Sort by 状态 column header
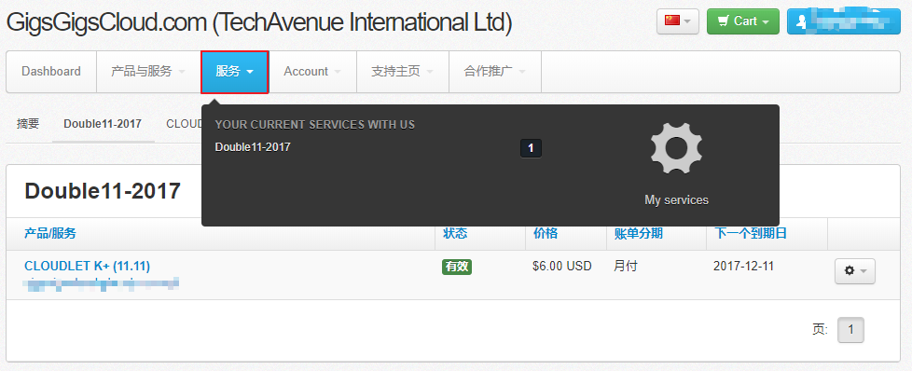The height and width of the screenshot is (371, 912). (x=455, y=234)
